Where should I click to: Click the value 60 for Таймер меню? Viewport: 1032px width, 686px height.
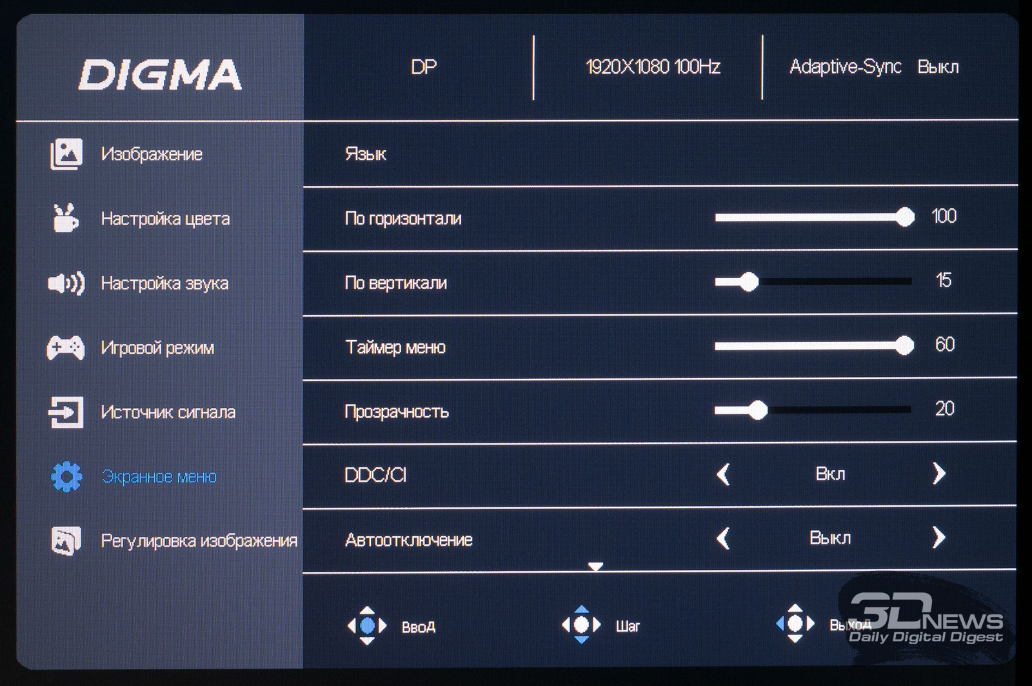(x=945, y=345)
